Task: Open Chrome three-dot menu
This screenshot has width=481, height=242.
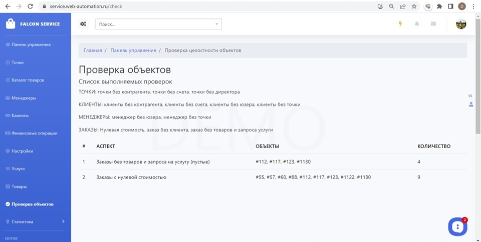Action: (x=474, y=6)
